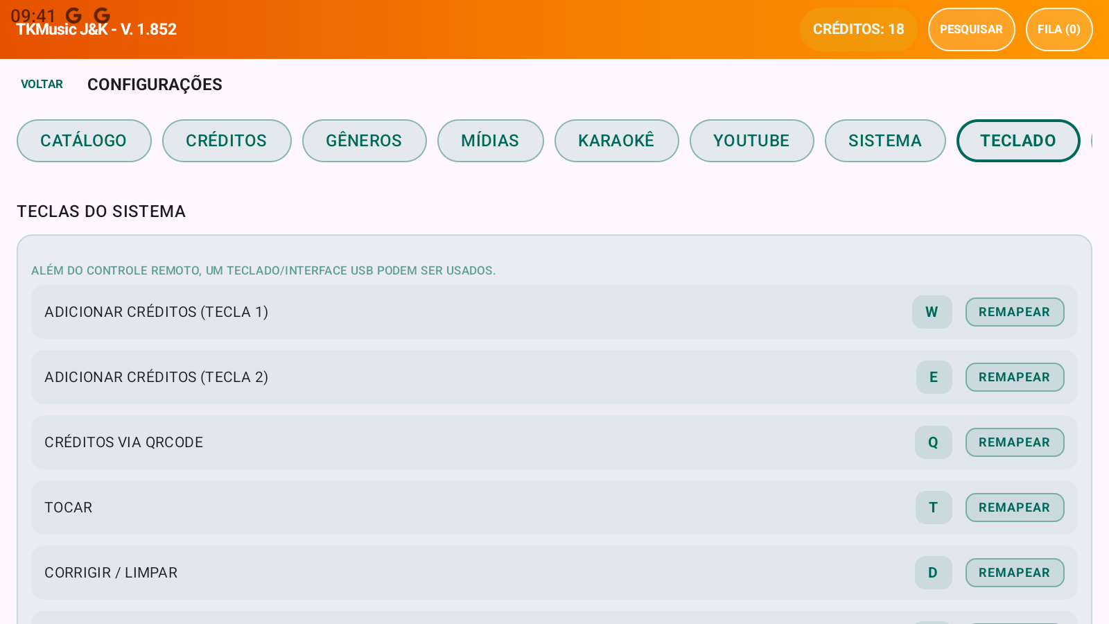Select the ADICIONAR CRÉDITOS (TECLA 2) label
This screenshot has height=624, width=1109.
click(x=156, y=377)
